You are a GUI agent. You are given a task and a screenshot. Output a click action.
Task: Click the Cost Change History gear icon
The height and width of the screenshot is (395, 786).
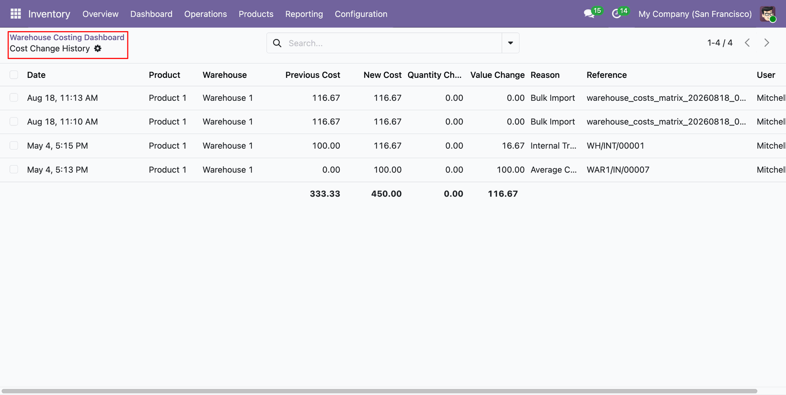tap(98, 48)
